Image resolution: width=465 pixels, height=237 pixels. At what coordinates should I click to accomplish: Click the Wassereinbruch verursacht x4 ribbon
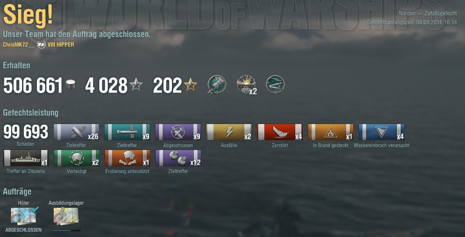pos(381,132)
